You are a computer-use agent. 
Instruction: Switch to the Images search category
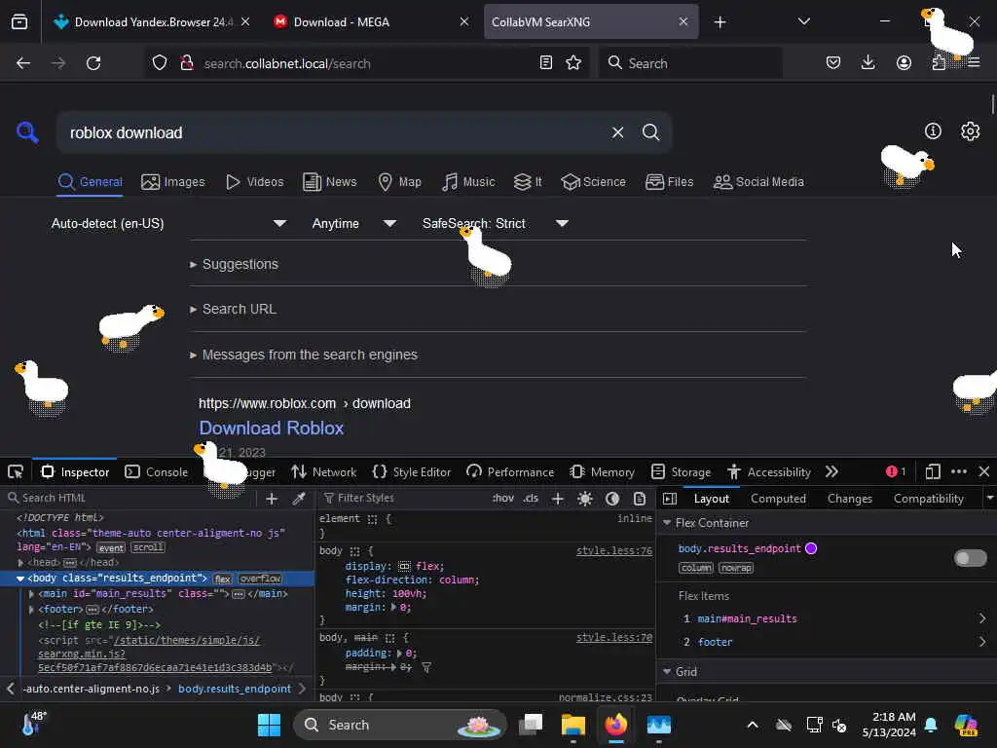coord(173,182)
